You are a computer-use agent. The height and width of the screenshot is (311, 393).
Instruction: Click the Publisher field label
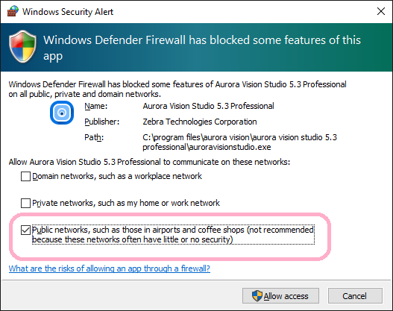click(x=101, y=122)
